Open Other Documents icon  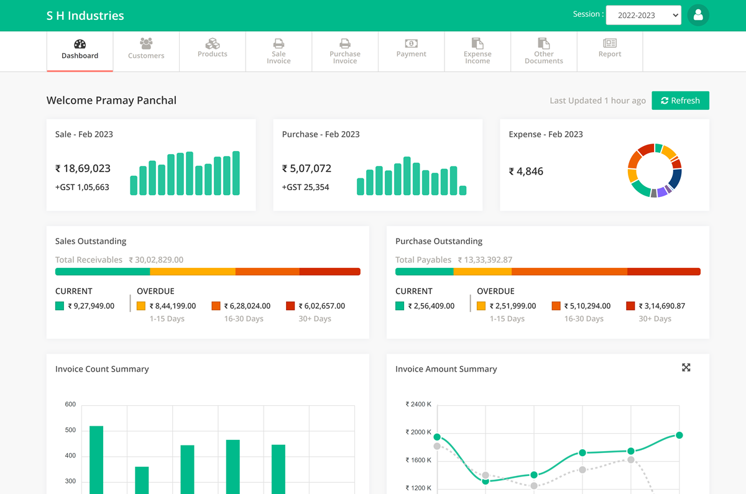[543, 43]
